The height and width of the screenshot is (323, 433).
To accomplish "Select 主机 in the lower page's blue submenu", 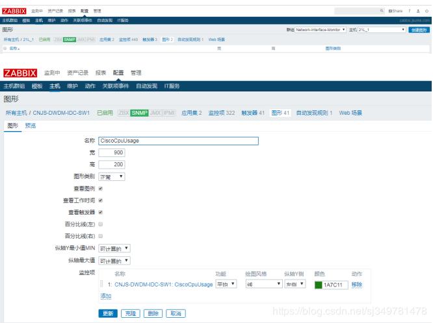I will (x=55, y=86).
